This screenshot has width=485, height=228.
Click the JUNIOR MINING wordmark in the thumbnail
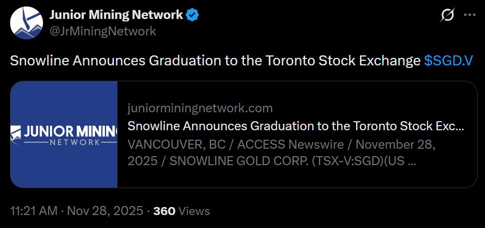[70, 131]
